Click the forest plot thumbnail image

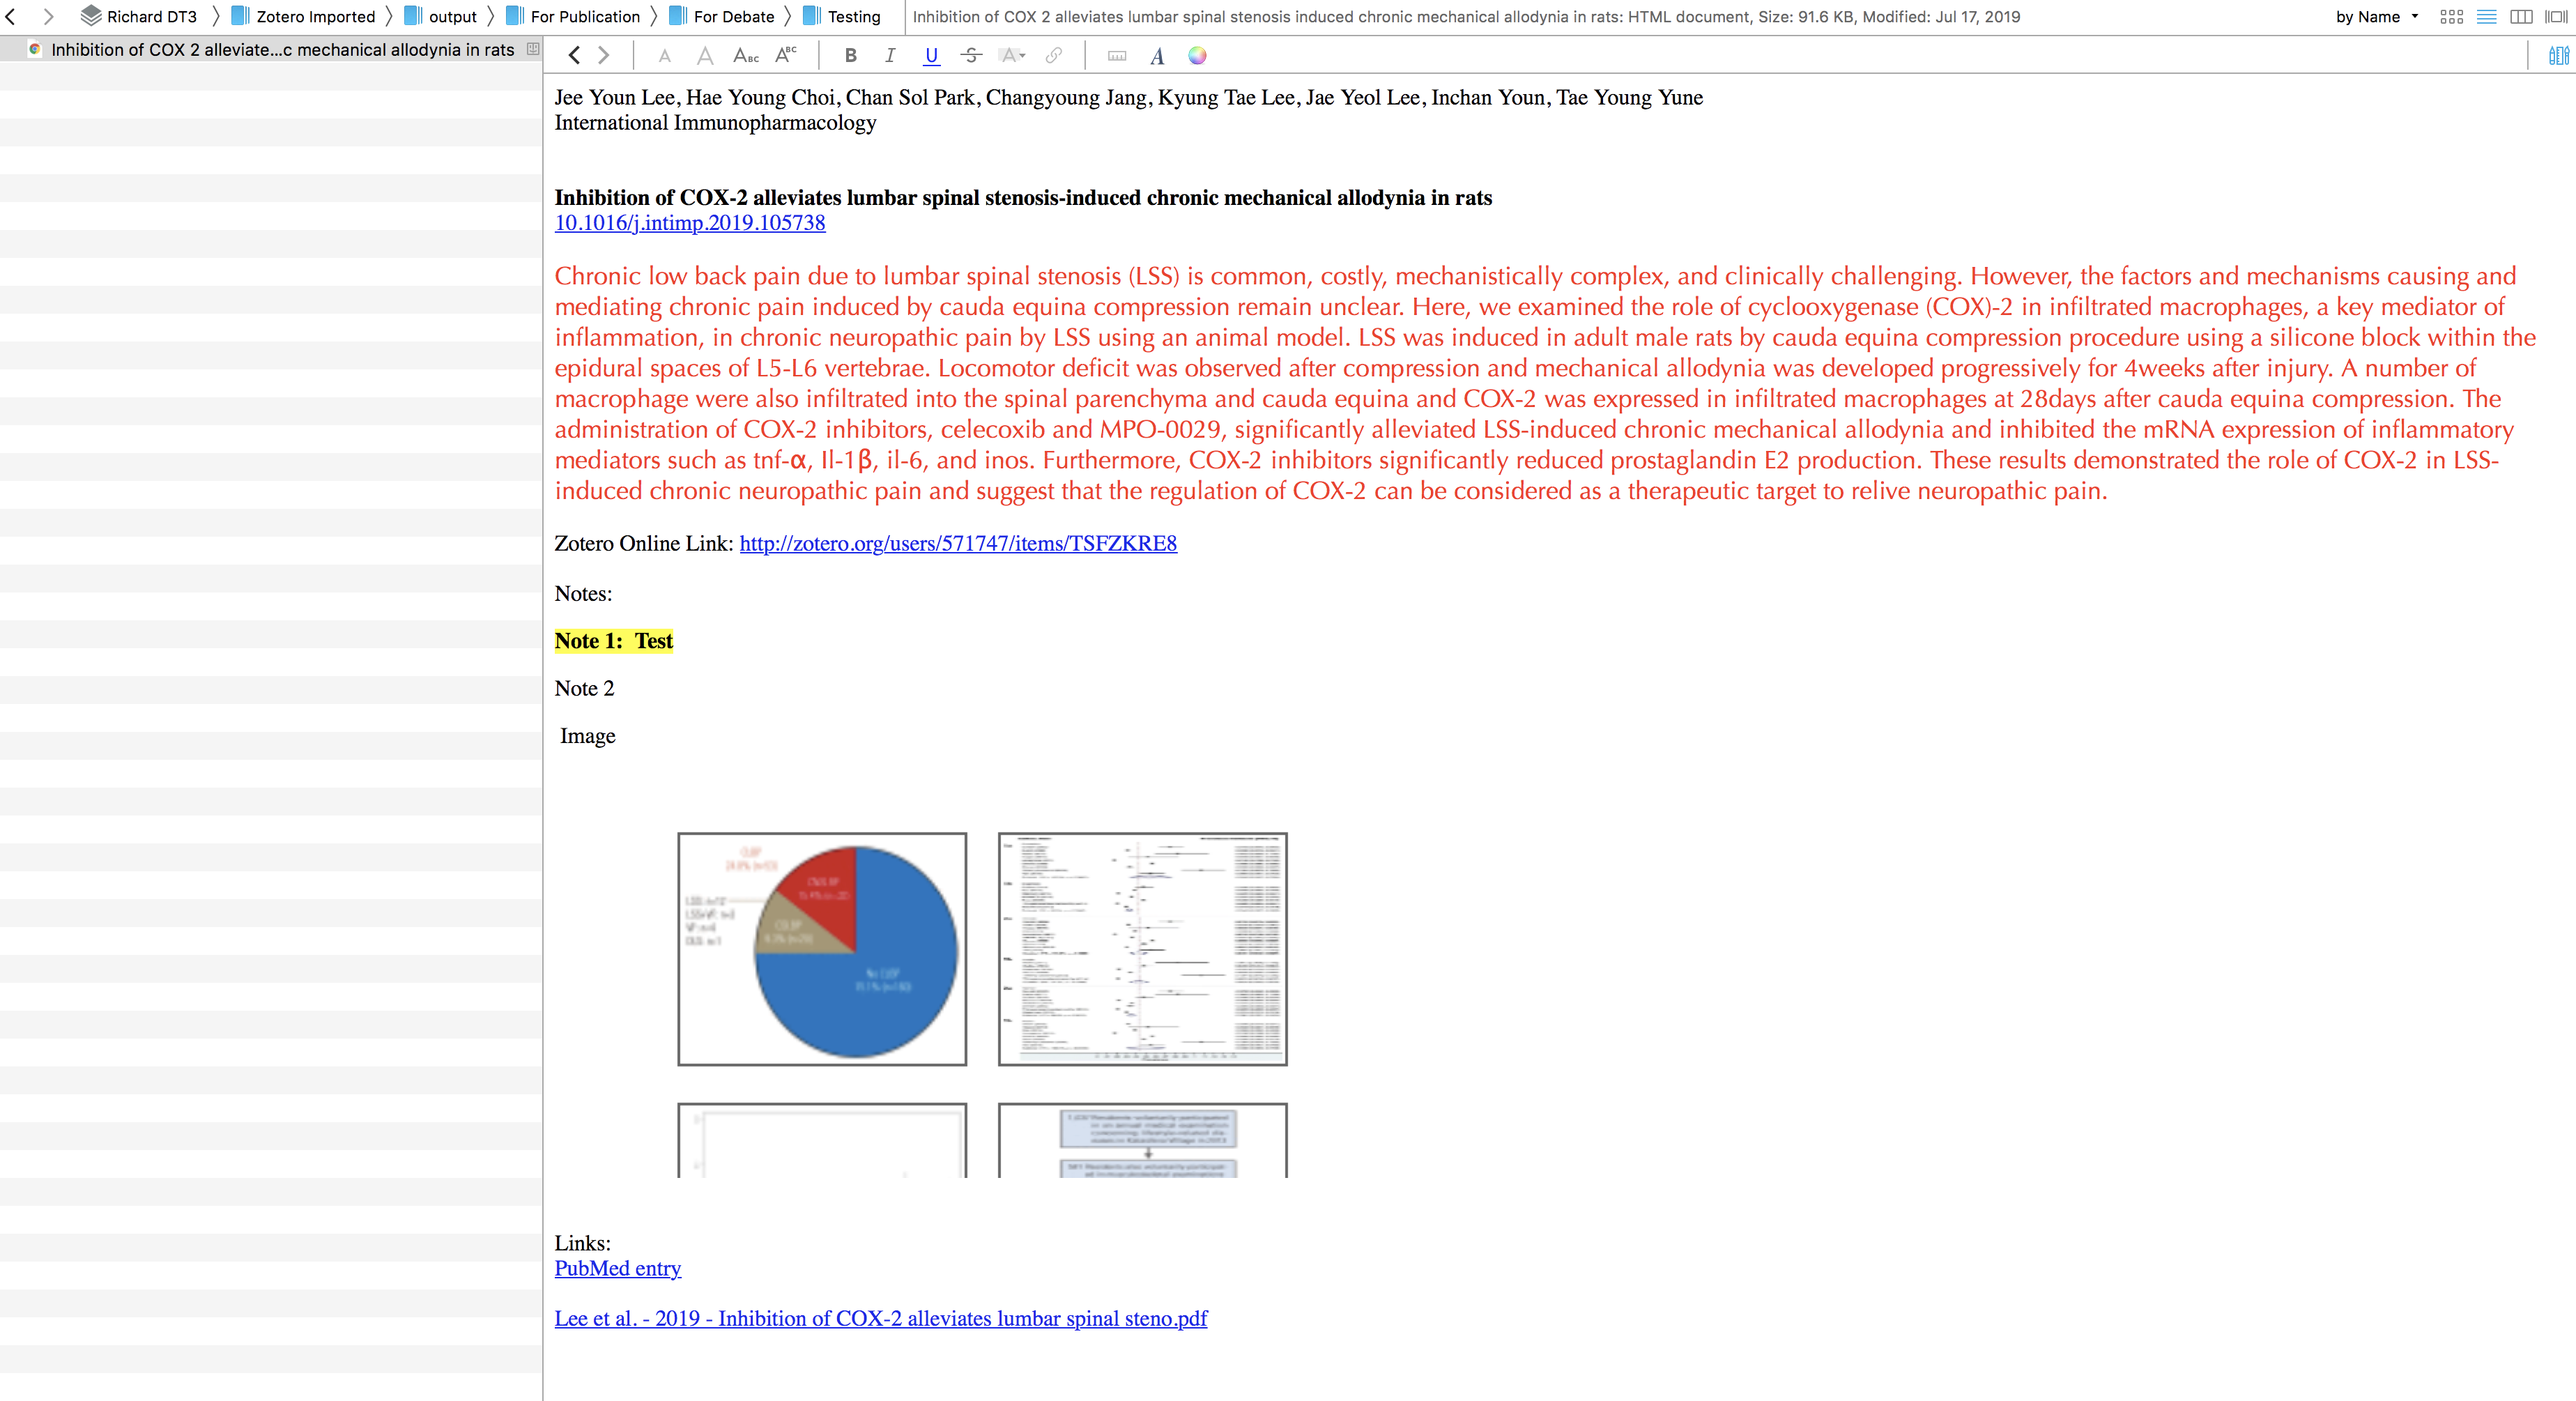click(1142, 949)
